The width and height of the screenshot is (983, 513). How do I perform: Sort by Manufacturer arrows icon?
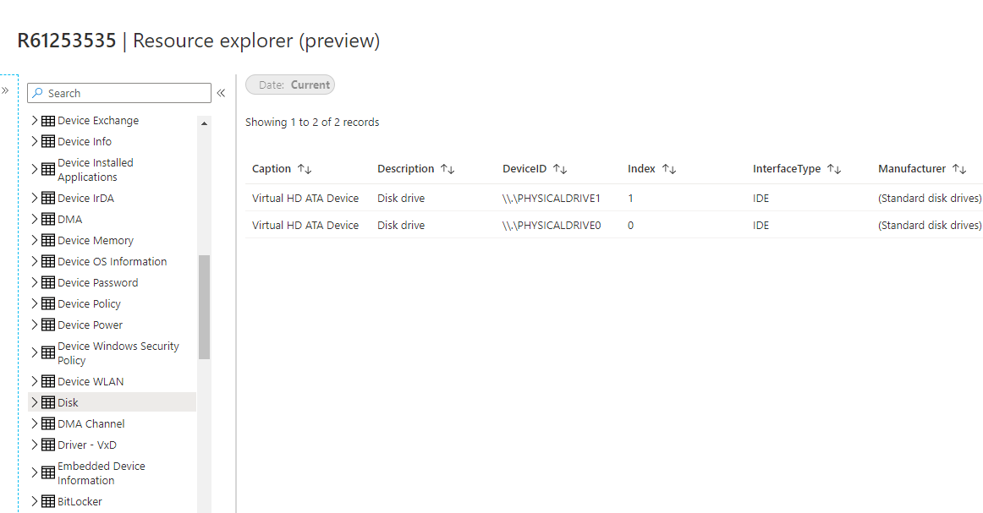[959, 168]
